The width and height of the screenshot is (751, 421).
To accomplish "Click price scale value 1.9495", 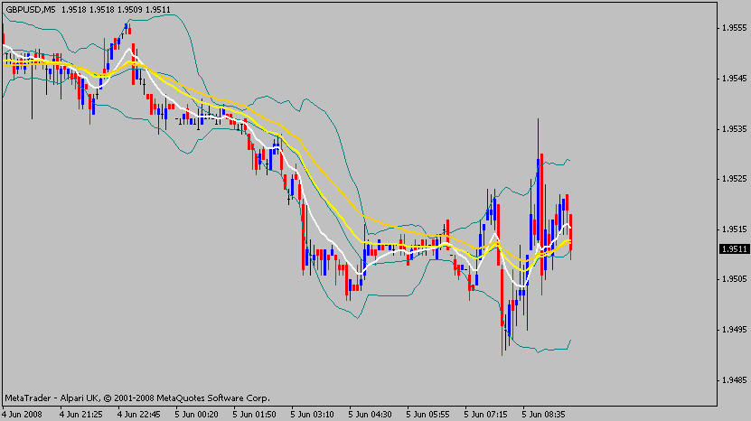I will pos(734,330).
